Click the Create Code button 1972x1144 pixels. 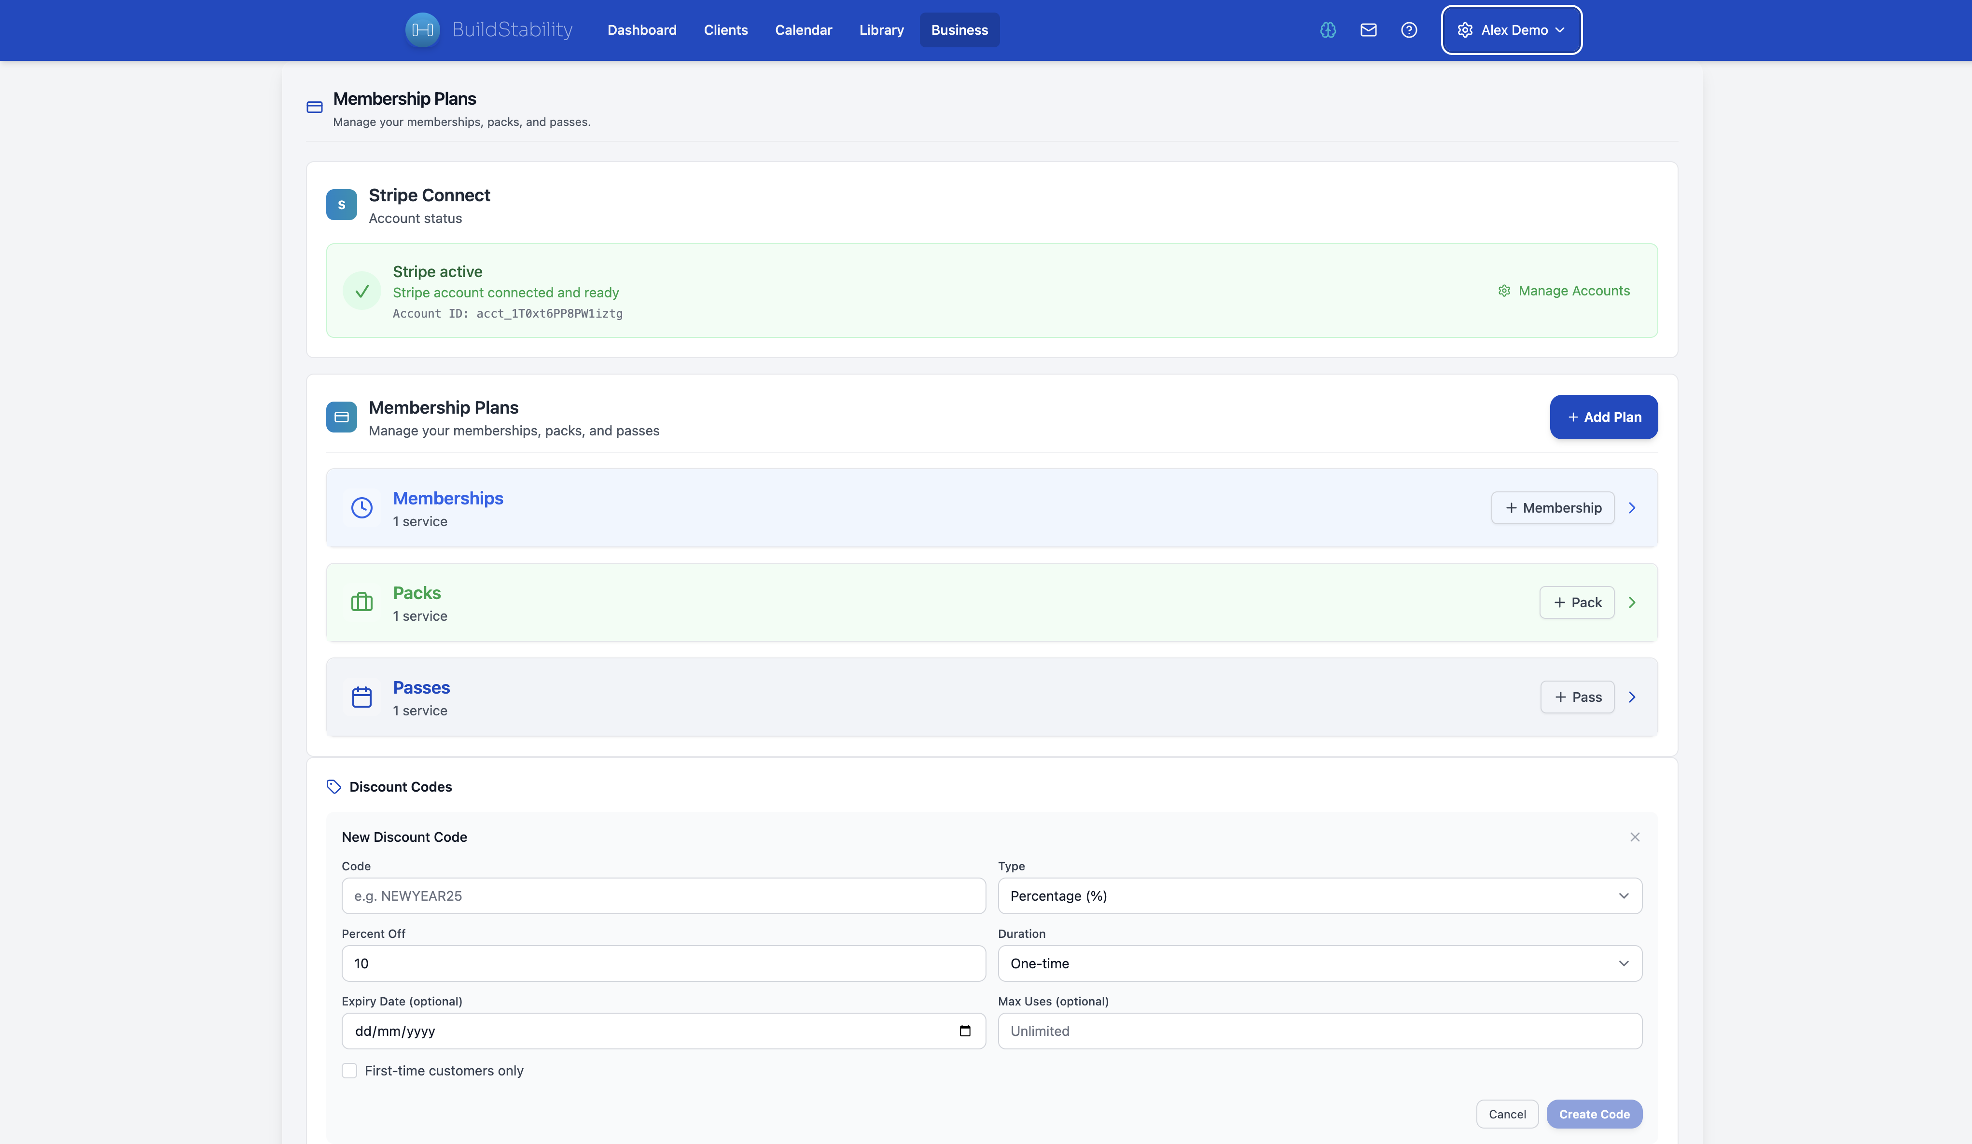click(x=1594, y=1114)
